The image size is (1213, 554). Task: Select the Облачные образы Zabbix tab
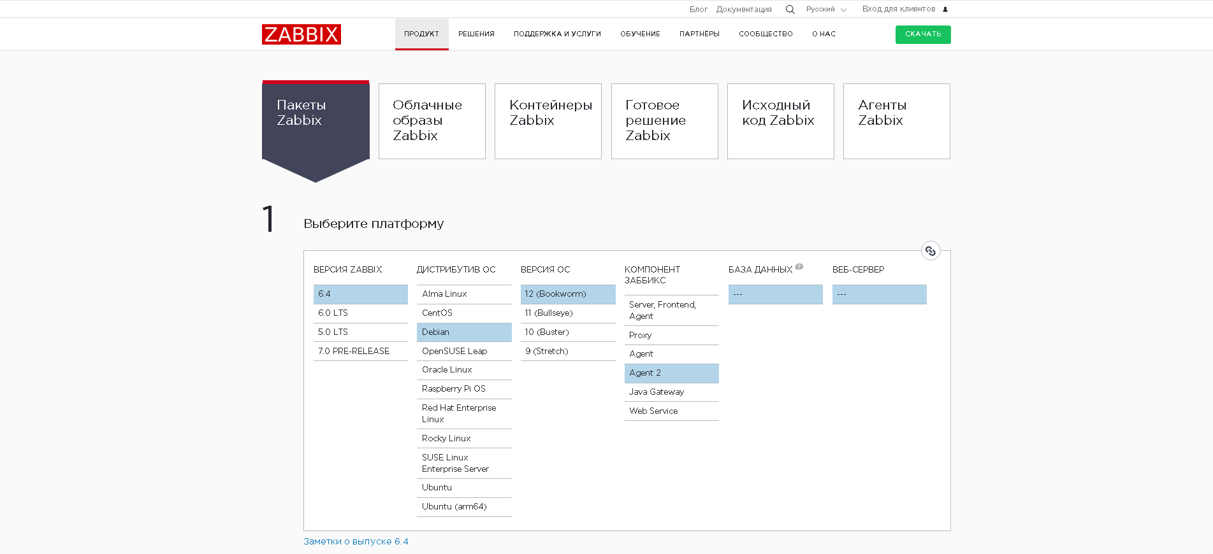432,121
